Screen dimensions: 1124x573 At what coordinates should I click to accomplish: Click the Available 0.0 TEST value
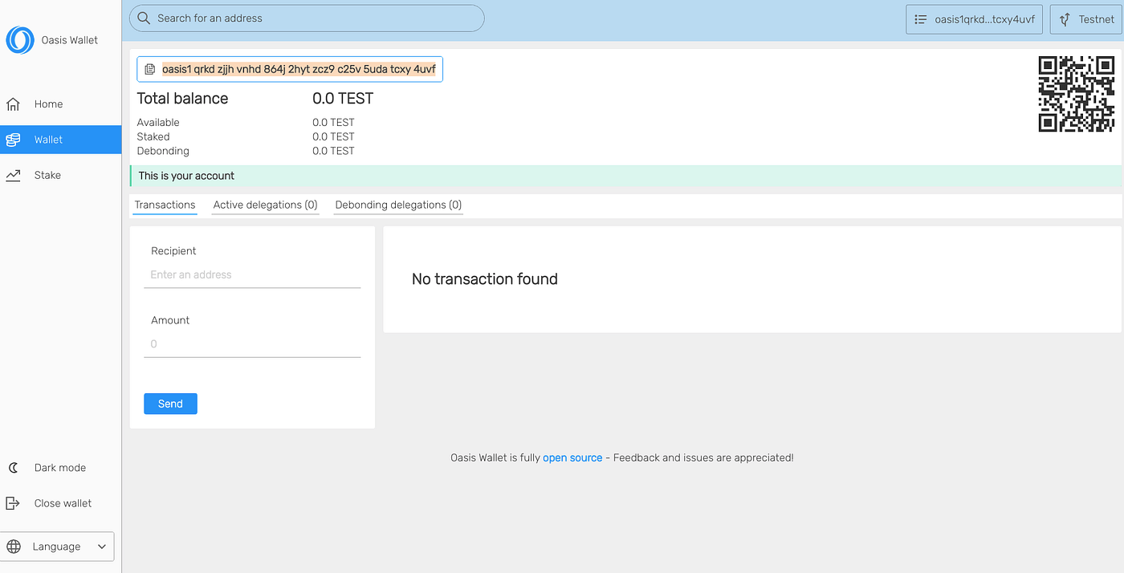[333, 123]
